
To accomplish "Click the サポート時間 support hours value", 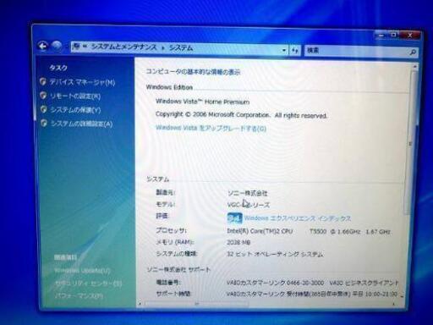I will [312, 294].
